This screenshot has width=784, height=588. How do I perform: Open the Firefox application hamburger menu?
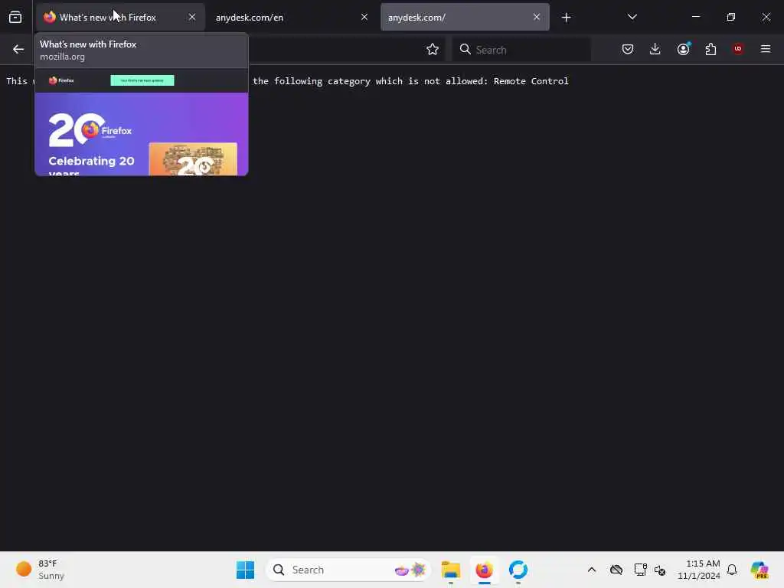766,49
